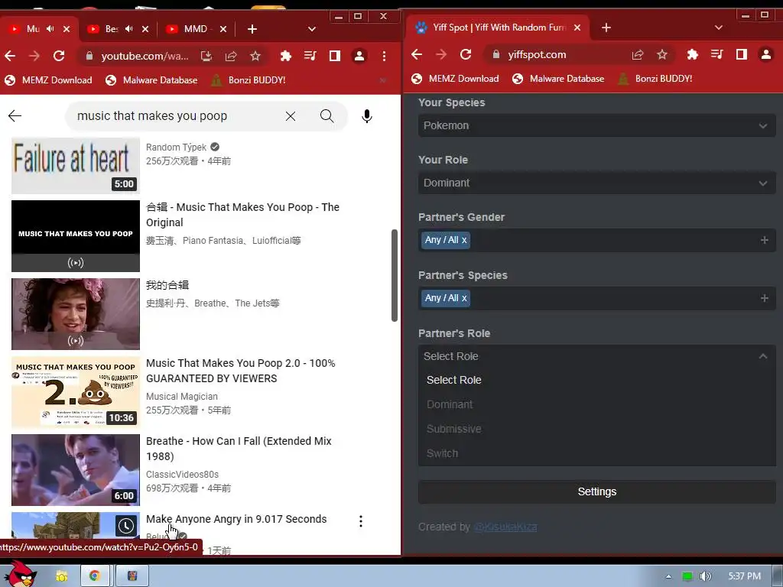Open the Angry Birds start button
This screenshot has width=783, height=587.
20,575
